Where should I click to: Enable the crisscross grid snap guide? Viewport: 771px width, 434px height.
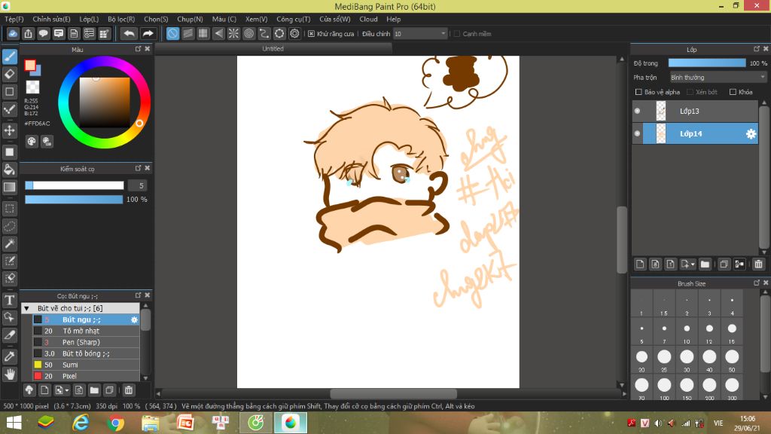click(203, 33)
